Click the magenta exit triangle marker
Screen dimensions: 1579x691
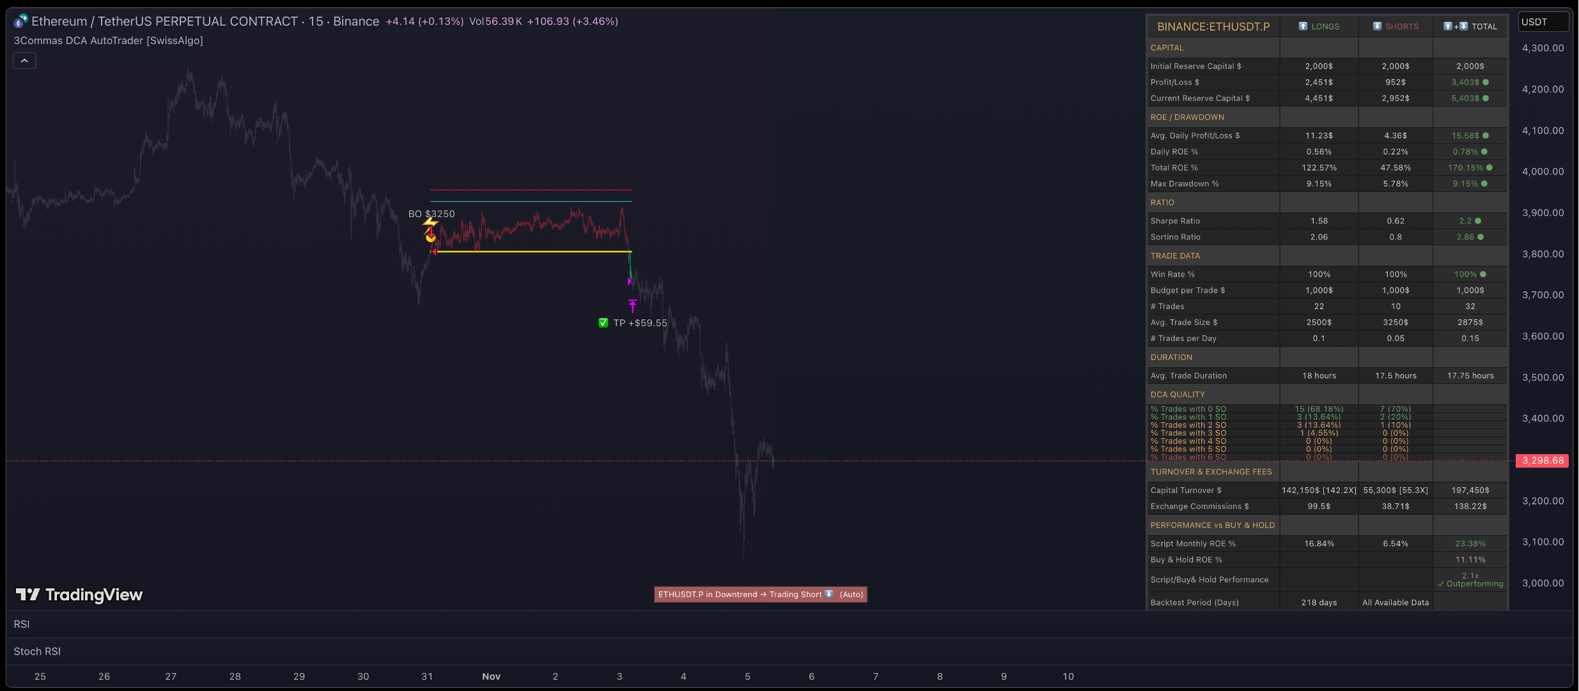point(630,281)
